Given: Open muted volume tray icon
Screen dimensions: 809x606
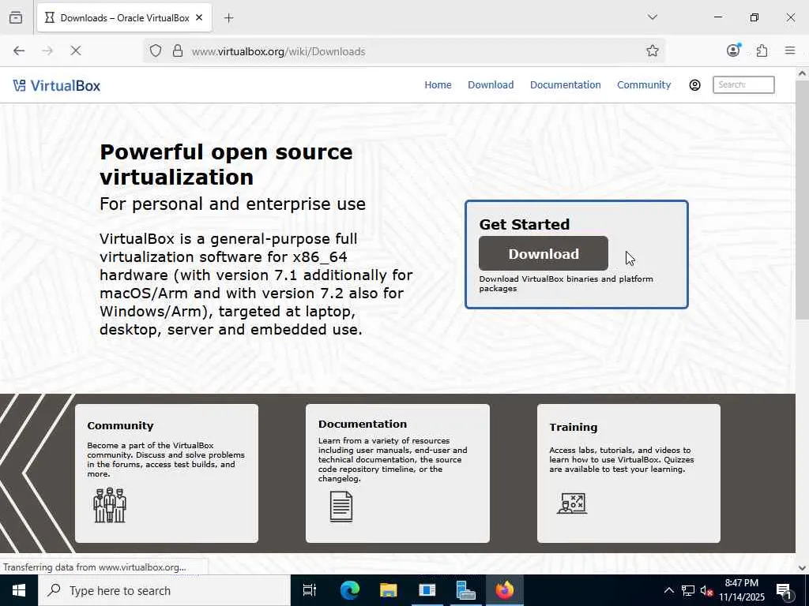Looking at the screenshot, I should [x=707, y=590].
